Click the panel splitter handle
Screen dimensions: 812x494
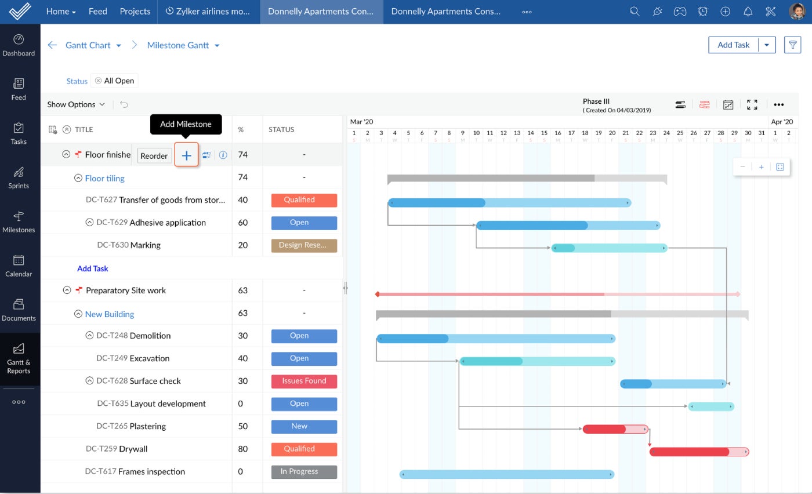point(345,288)
